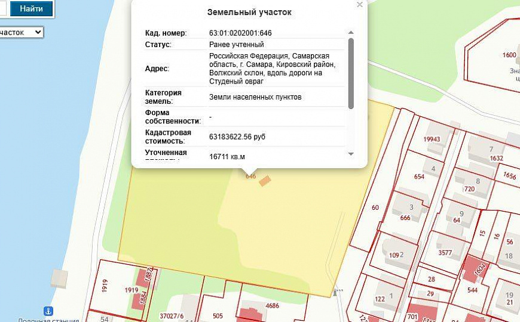Click area value 16711 кв.м
Screen dimensions: 520x322
click(x=227, y=157)
